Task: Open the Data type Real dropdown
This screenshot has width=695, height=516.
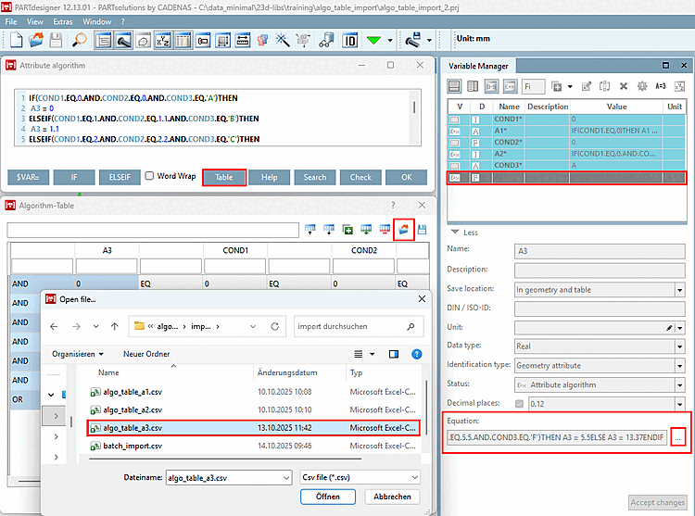Action: tap(680, 346)
